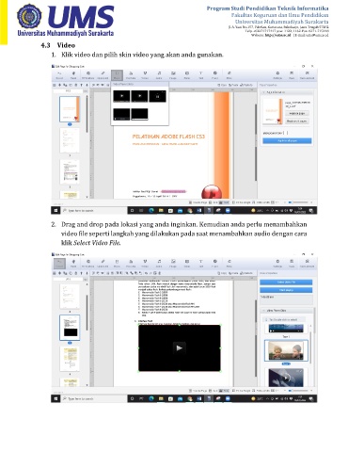
Task: Open system tray hidden icons chevron under the video editor
Action: pyautogui.click(x=268, y=399)
